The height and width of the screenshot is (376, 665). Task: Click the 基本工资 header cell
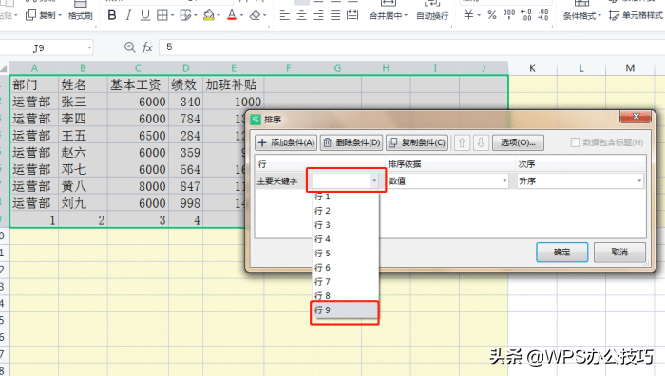pyautogui.click(x=138, y=85)
